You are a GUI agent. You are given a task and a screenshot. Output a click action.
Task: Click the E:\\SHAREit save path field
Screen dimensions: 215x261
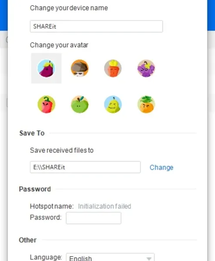coord(85,167)
